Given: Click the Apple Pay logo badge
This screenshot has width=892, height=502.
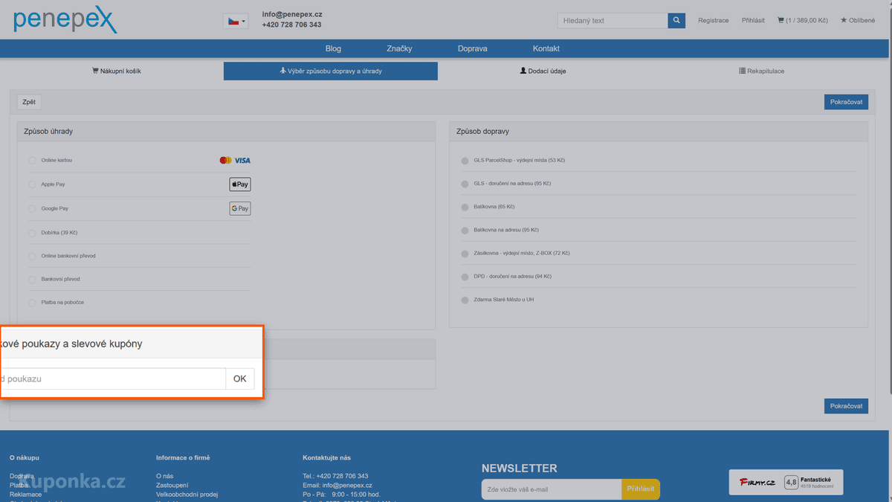Looking at the screenshot, I should click(x=240, y=184).
